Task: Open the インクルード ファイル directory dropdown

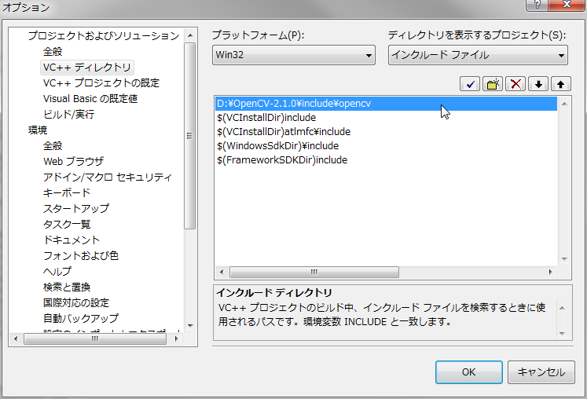Action: pyautogui.click(x=478, y=55)
